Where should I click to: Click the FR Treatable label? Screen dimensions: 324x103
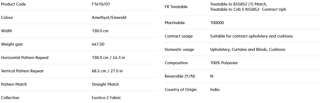coord(176,7)
